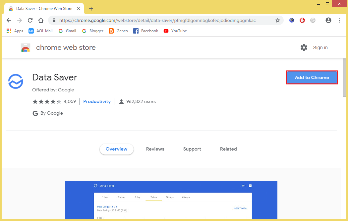Toggle the On checkbox in the screenshot preview

tap(250, 186)
